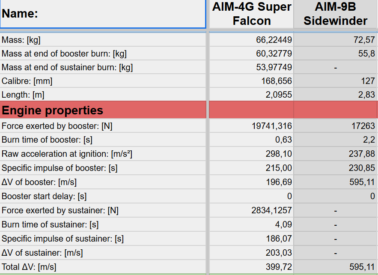Select Sidewinder length value 2,83
378x275 pixels.
click(x=366, y=95)
